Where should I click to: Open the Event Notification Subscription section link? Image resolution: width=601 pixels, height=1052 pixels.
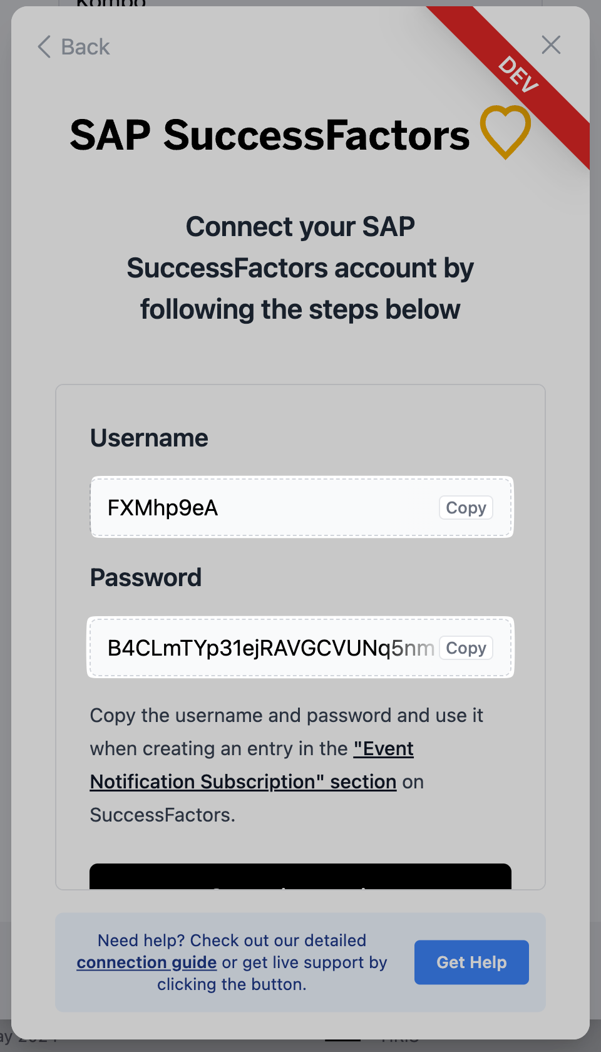pyautogui.click(x=252, y=765)
